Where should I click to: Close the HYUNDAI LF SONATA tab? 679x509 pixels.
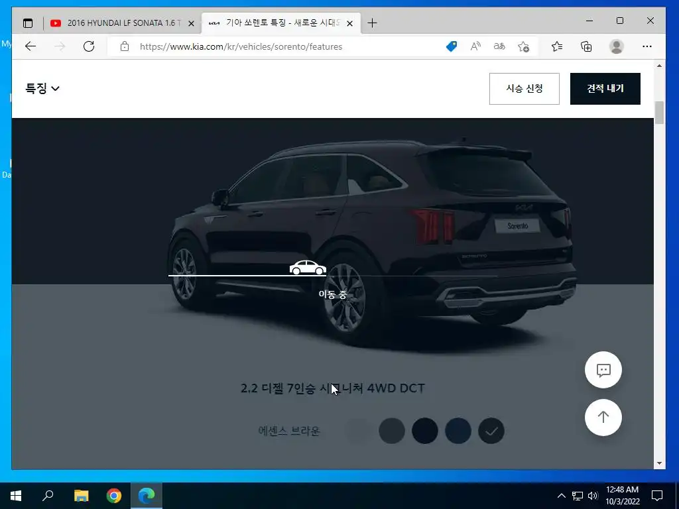191,23
